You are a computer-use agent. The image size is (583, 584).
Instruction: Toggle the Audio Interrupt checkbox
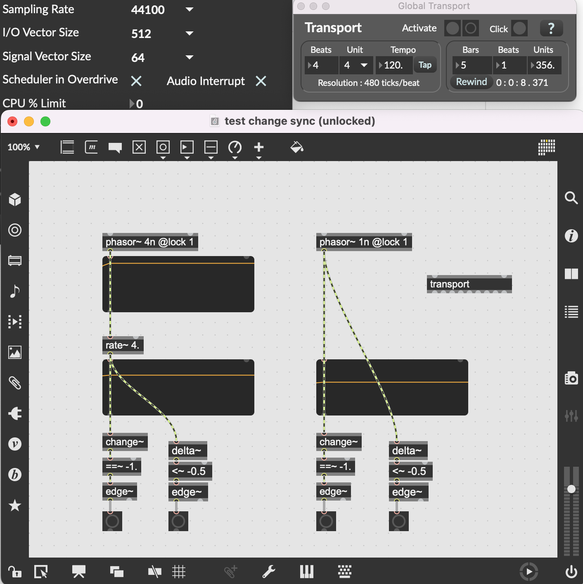click(x=261, y=81)
